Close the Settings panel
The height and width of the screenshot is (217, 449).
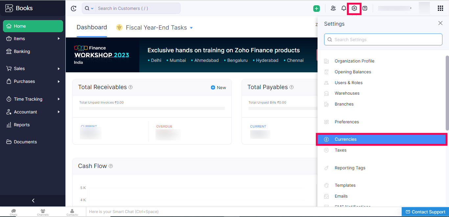tap(440, 23)
